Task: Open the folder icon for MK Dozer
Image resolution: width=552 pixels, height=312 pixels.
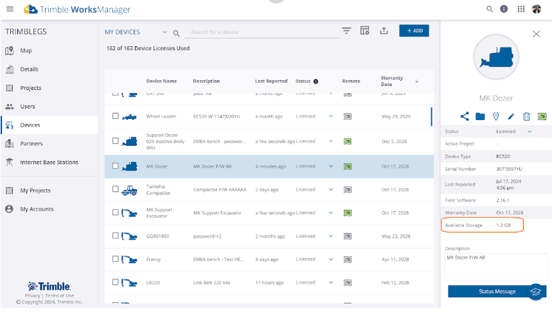Action: click(480, 116)
